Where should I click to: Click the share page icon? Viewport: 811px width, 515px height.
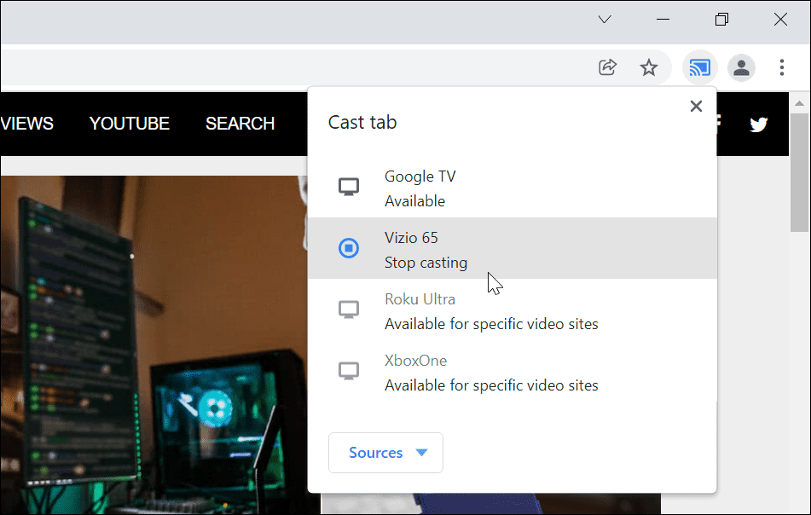point(607,67)
